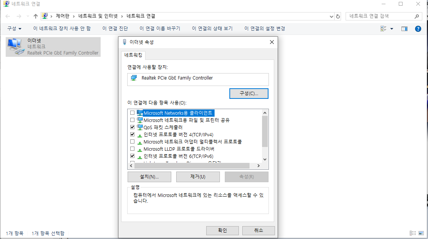Uncheck 인터넷 프로토콜 버전 4(TCP/IPv4)
Image resolution: width=428 pixels, height=239 pixels.
coord(133,134)
